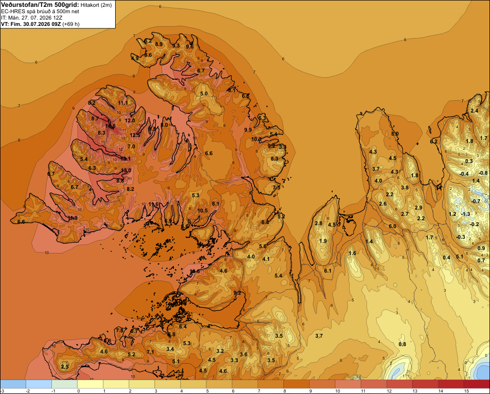Click the 6.1 temperature value on the map
490x394 pixels.
coord(327,271)
